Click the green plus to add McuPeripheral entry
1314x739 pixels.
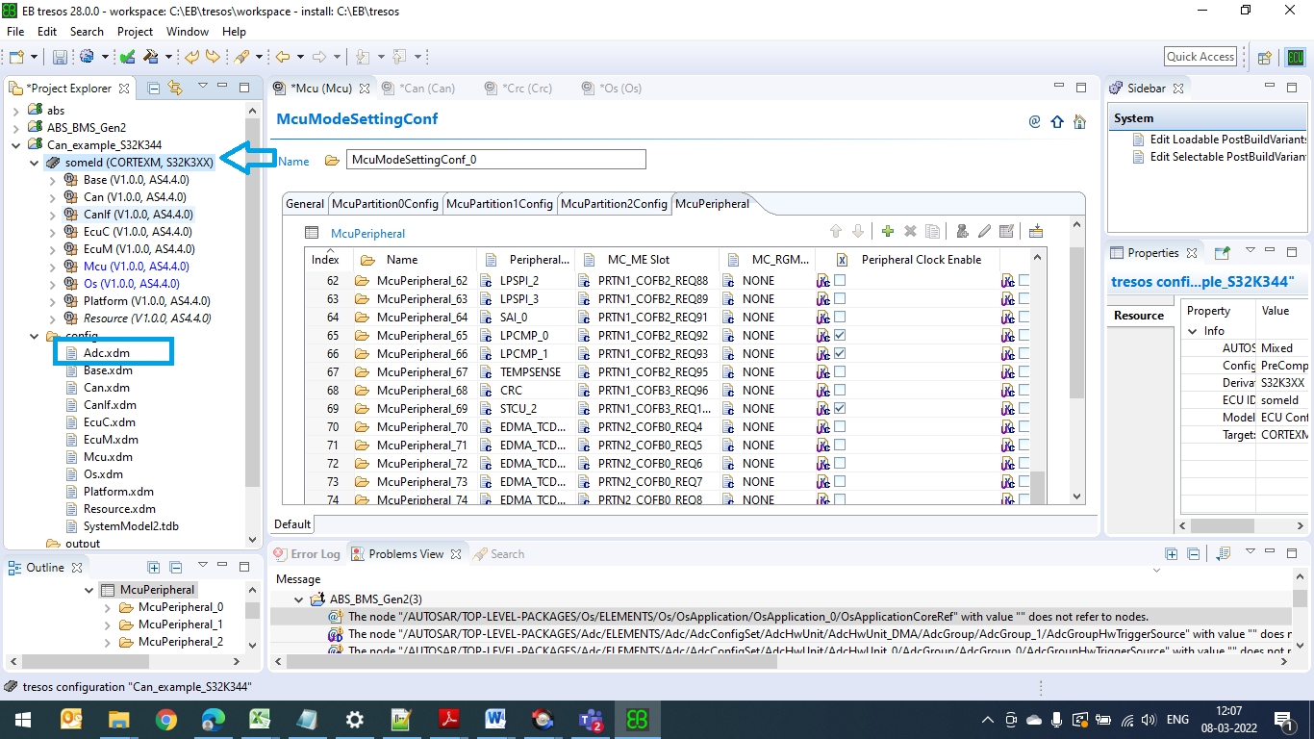(x=887, y=231)
